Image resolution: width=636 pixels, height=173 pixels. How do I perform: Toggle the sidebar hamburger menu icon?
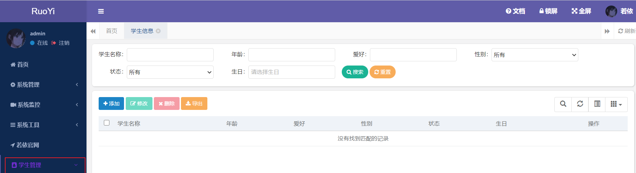pos(101,11)
